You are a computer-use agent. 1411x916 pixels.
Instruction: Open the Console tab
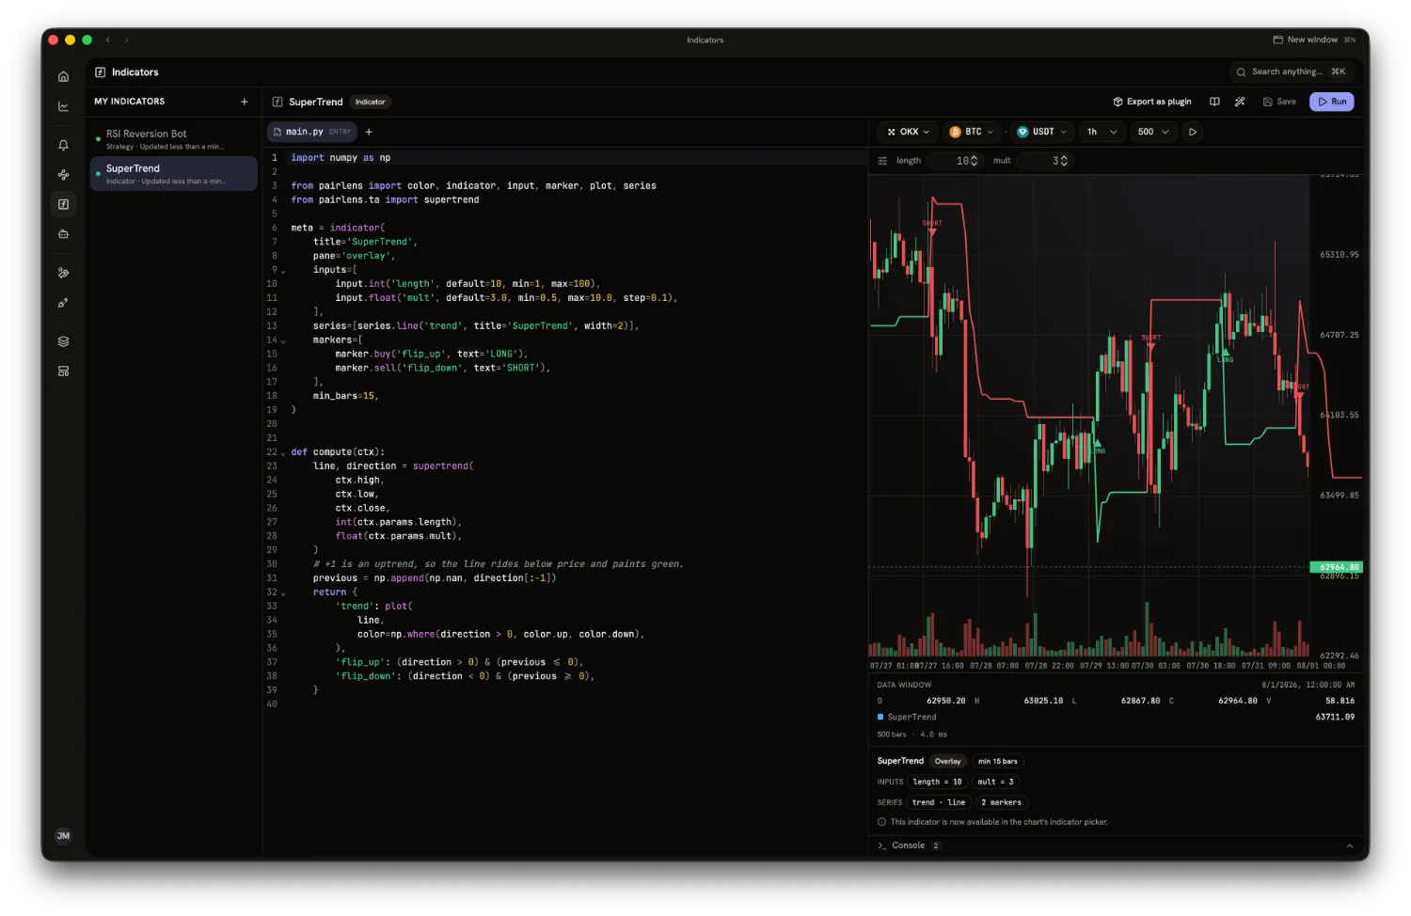(x=908, y=845)
